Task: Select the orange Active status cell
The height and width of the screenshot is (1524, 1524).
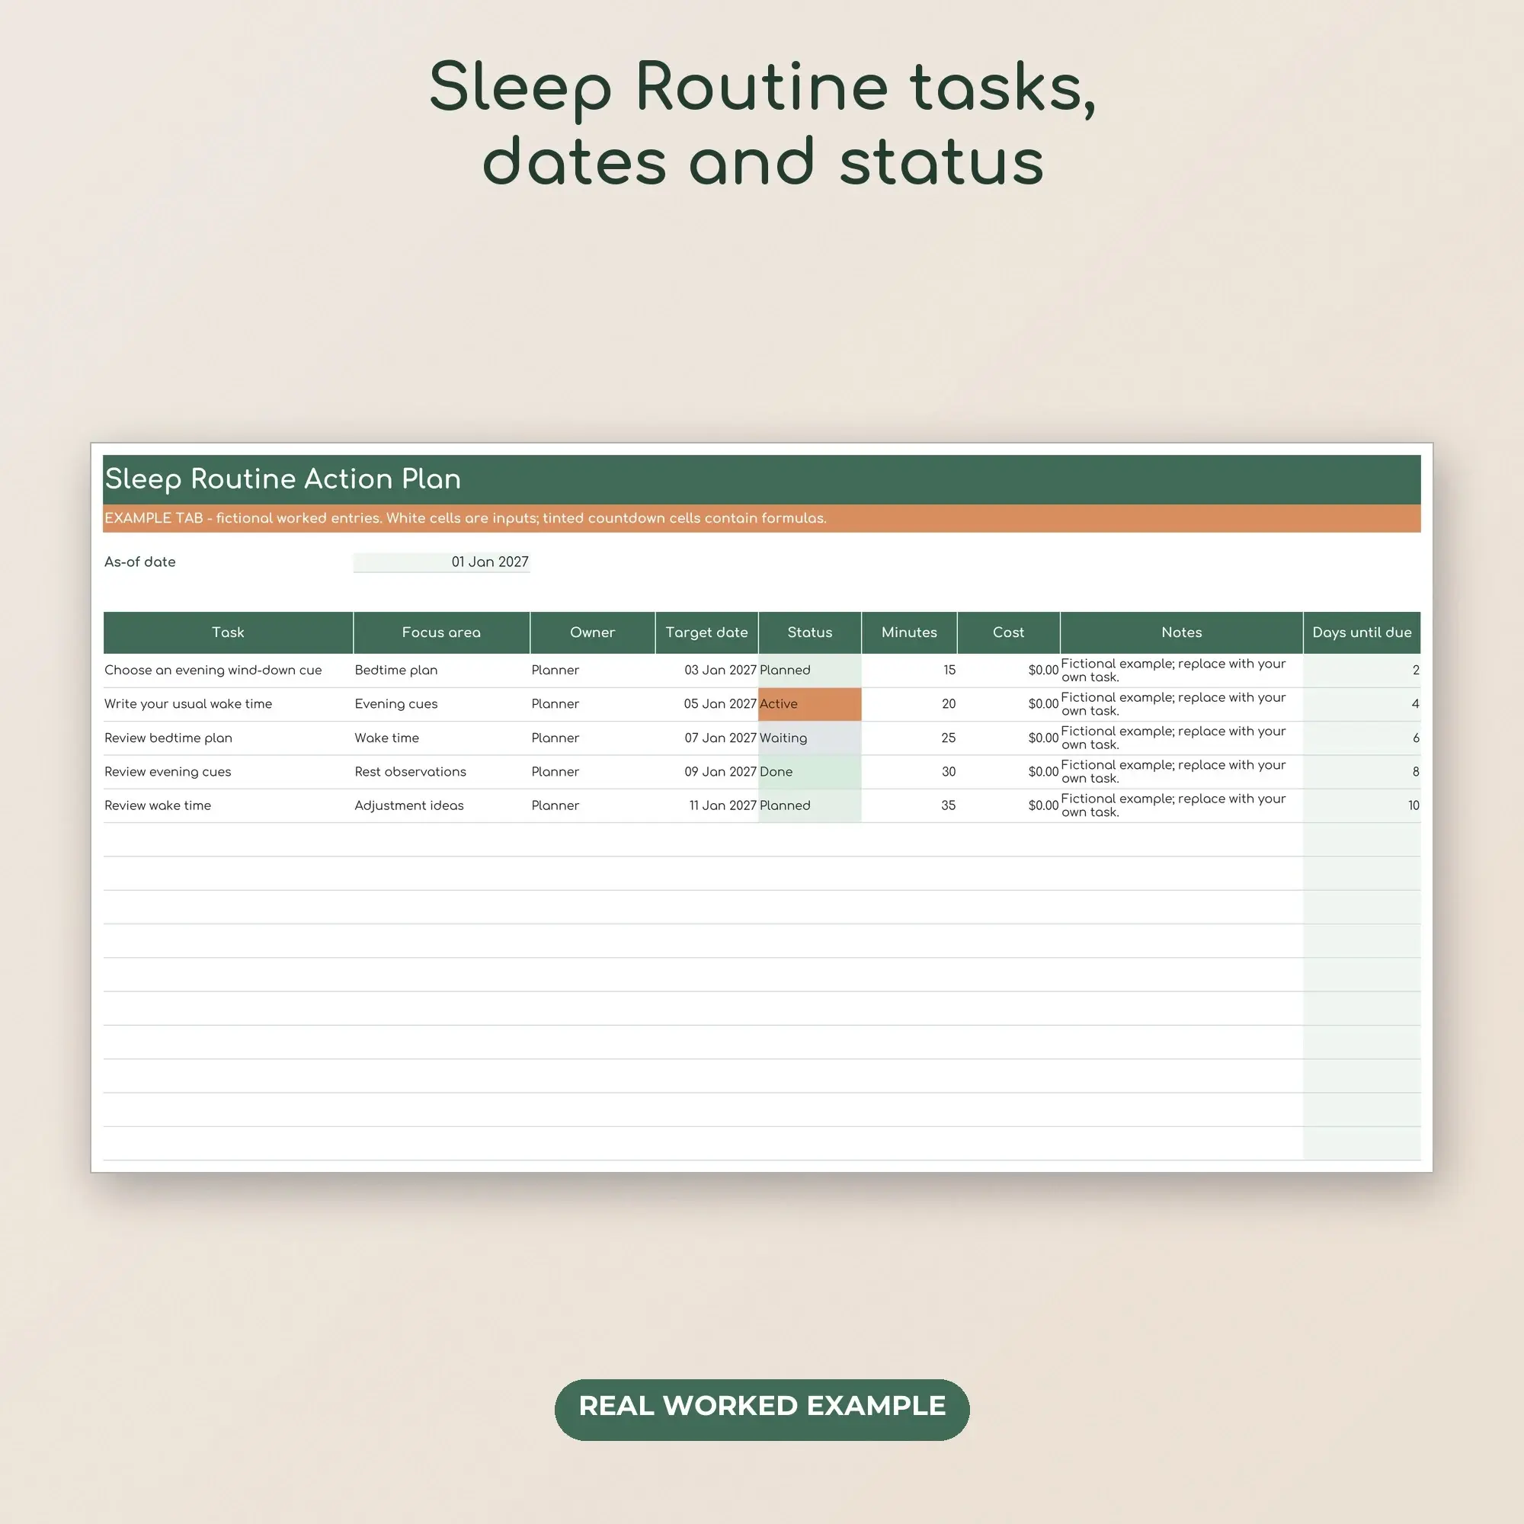Action: pyautogui.click(x=810, y=704)
